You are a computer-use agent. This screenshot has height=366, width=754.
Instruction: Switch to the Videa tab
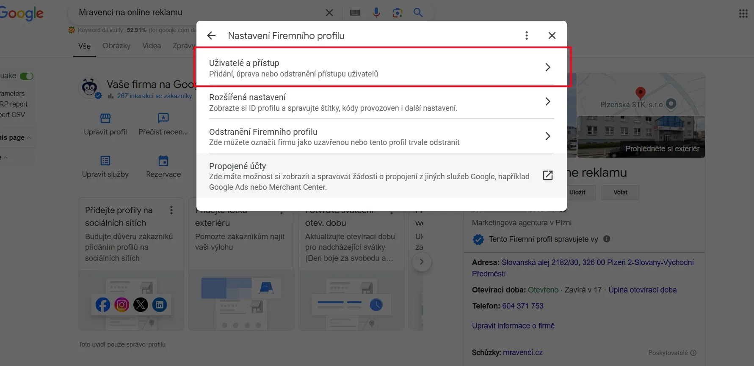tap(152, 46)
